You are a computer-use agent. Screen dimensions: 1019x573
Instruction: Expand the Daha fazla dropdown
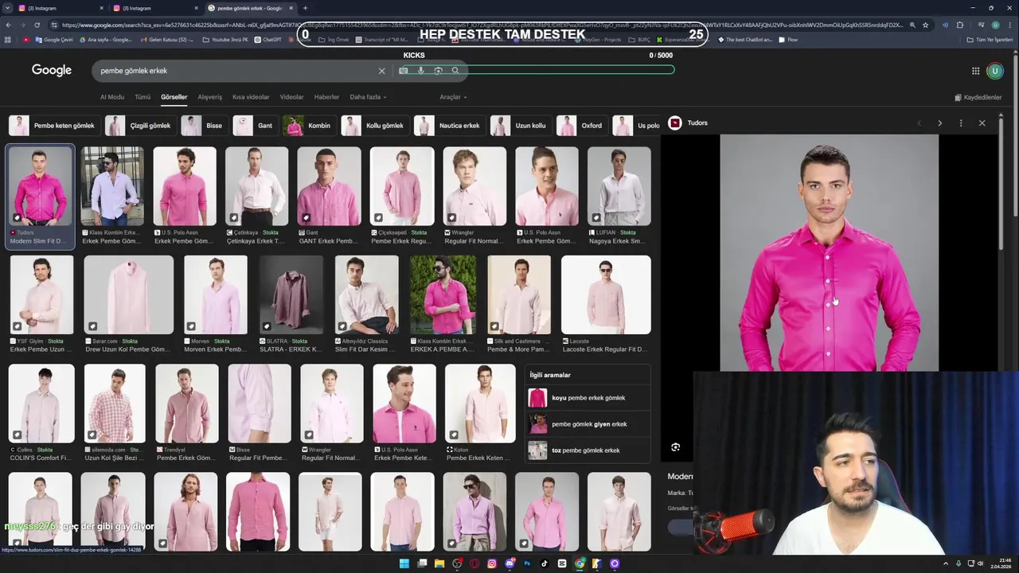(x=368, y=97)
